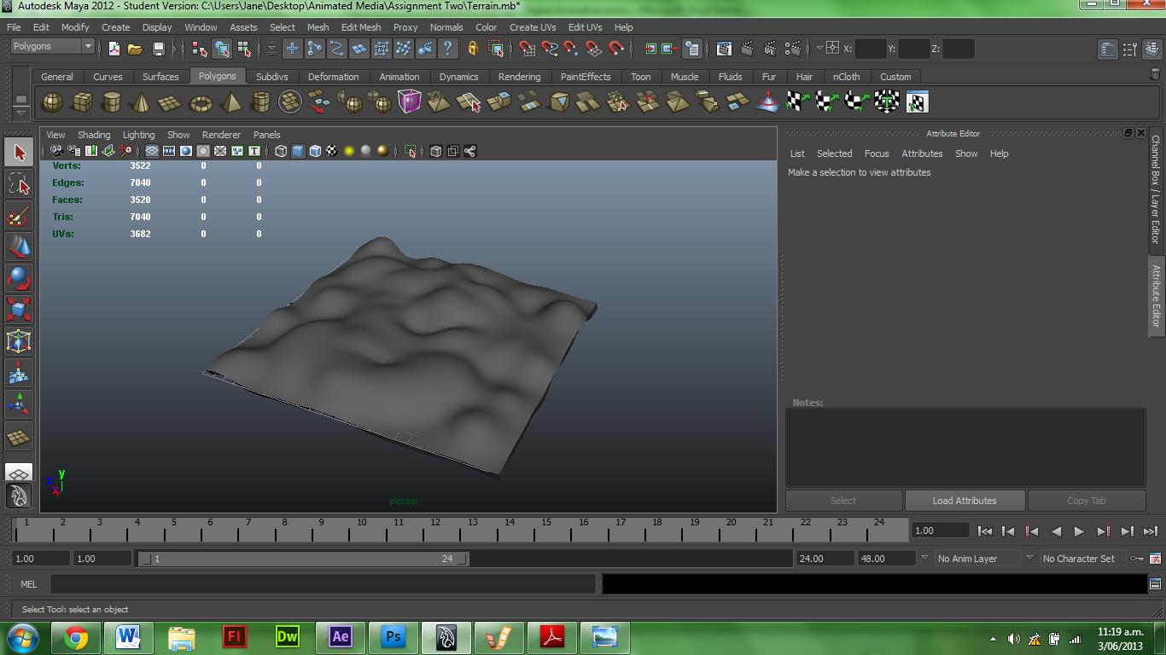Step forward one key
The height and width of the screenshot is (655, 1166).
[1103, 530]
